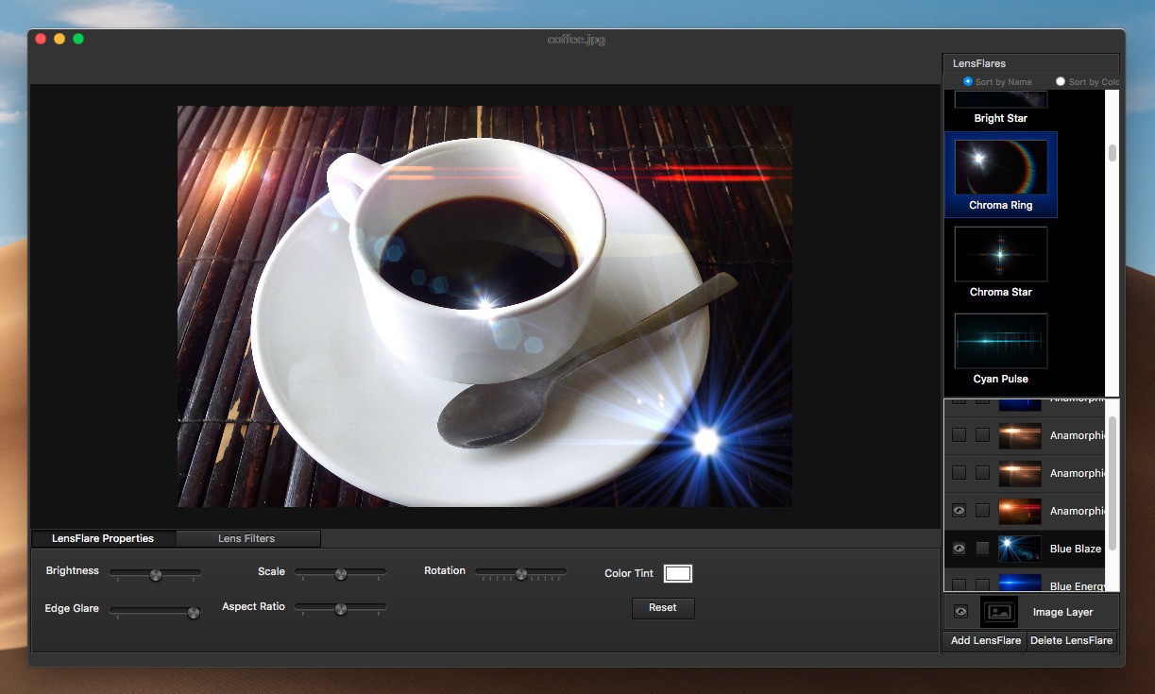Toggle visibility of the Image Layer
This screenshot has height=694, width=1155.
click(960, 612)
